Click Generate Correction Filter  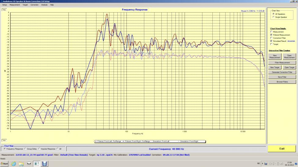[282, 72]
